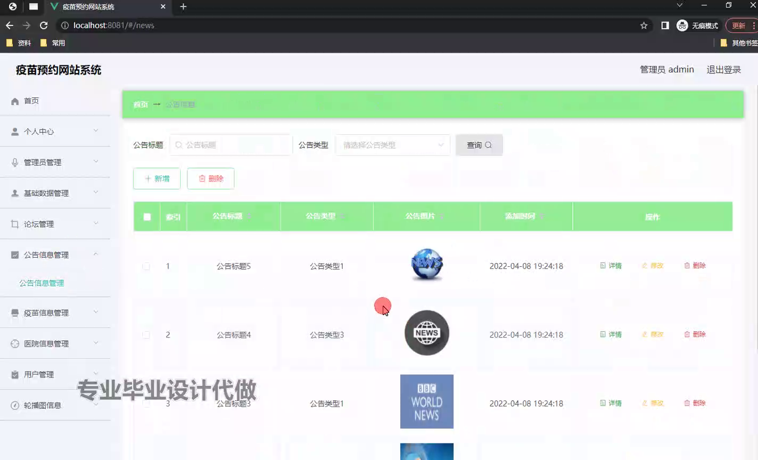
Task: Click browser forward arrow
Action: 27,26
